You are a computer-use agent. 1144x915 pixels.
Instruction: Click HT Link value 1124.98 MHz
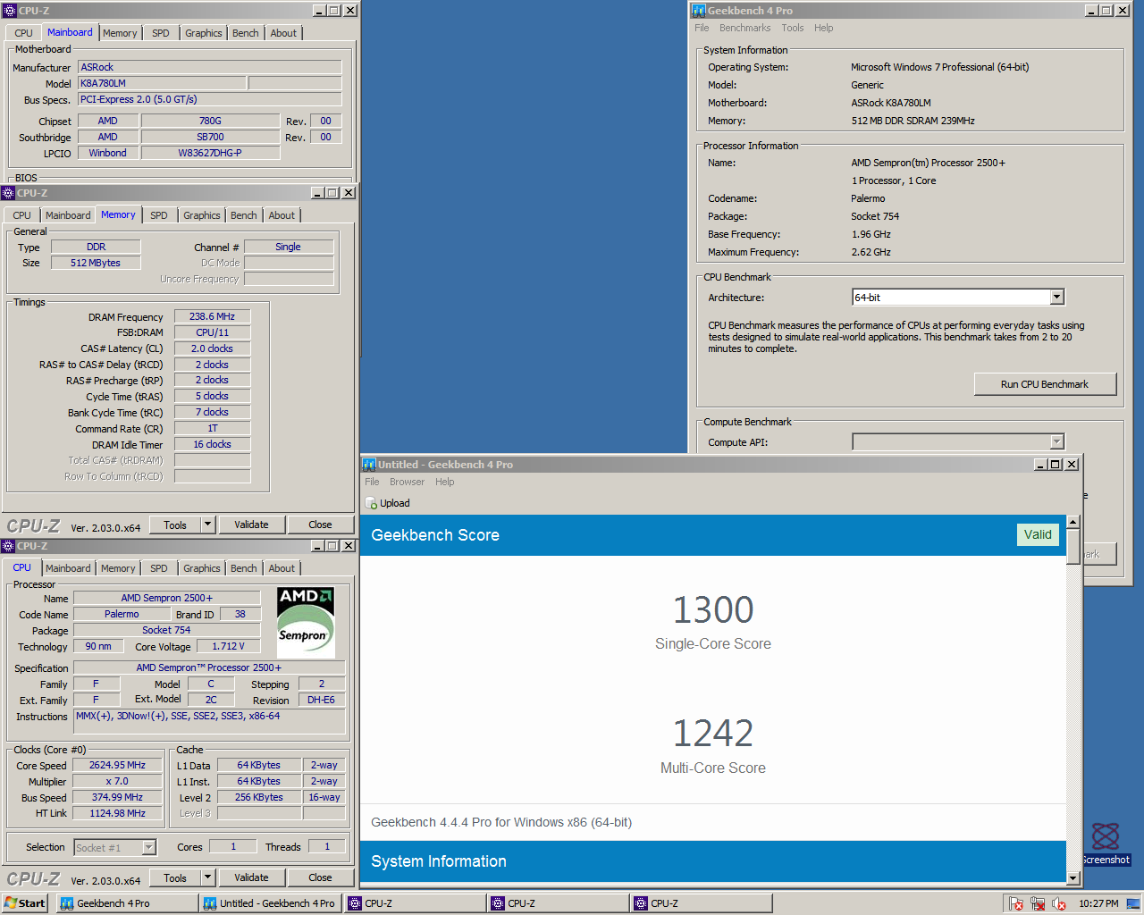(x=117, y=813)
